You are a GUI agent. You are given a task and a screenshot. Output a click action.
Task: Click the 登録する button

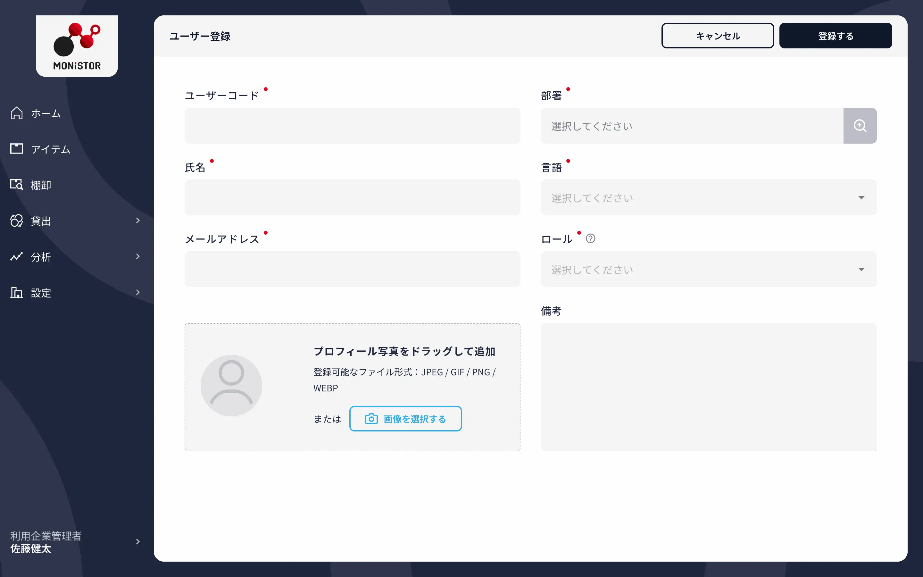click(835, 36)
